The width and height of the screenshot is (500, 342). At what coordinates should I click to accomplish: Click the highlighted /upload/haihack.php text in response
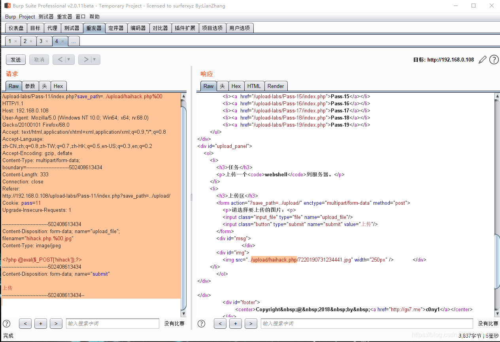coord(274,260)
